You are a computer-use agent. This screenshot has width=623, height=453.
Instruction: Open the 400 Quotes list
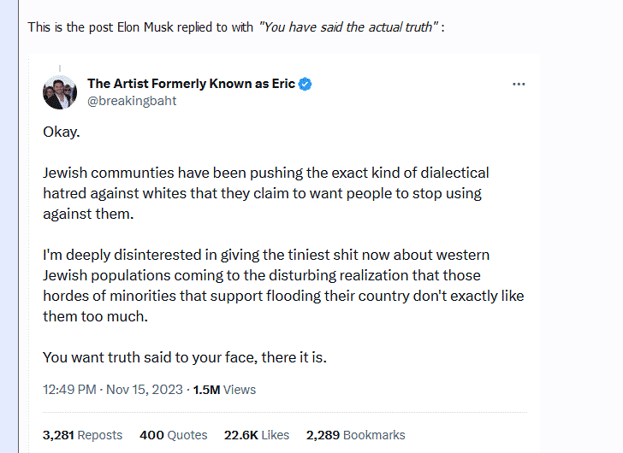coord(174,435)
